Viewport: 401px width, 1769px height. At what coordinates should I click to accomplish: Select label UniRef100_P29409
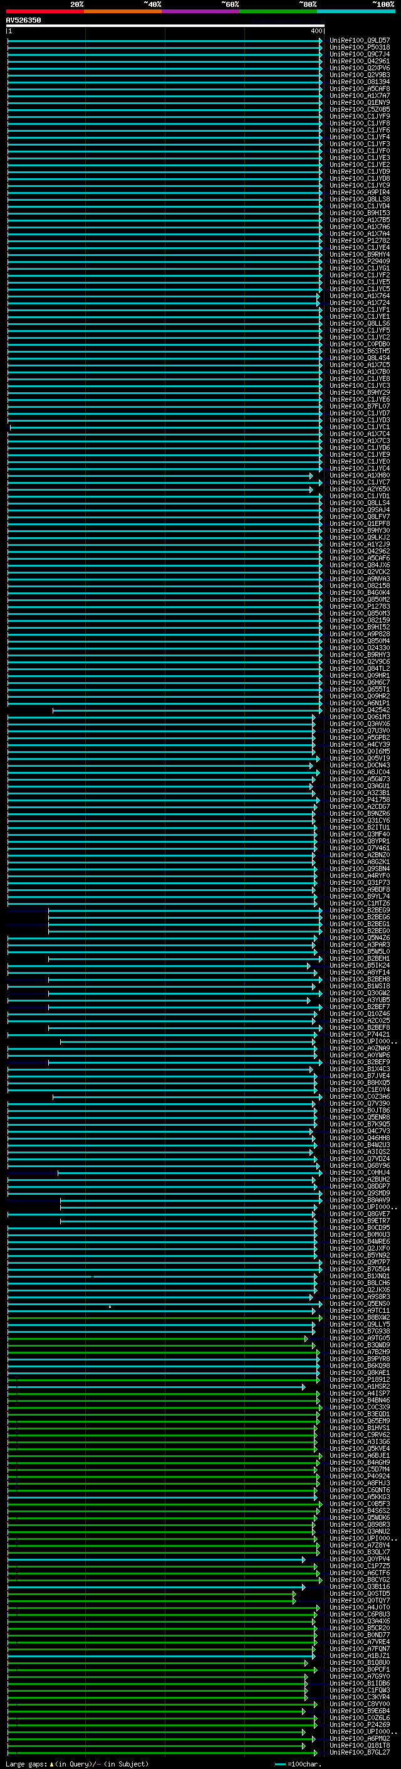(x=360, y=262)
